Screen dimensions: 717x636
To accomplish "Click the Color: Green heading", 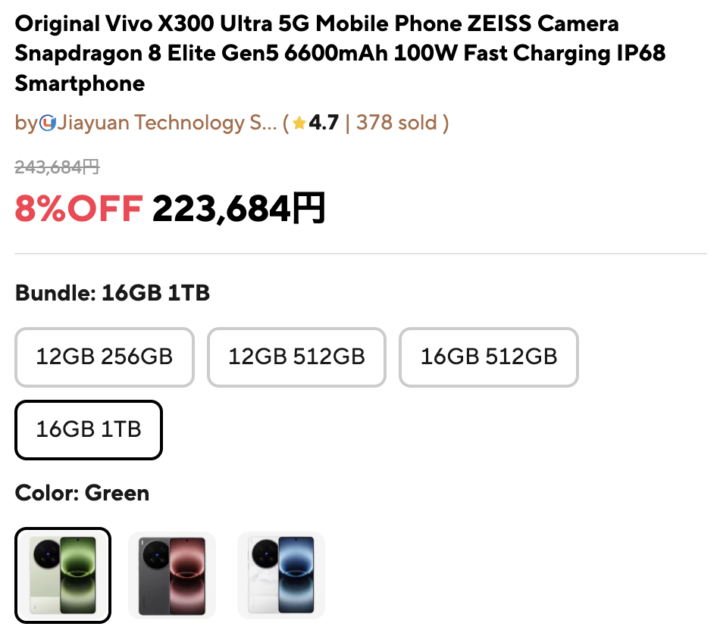I will pos(83,493).
